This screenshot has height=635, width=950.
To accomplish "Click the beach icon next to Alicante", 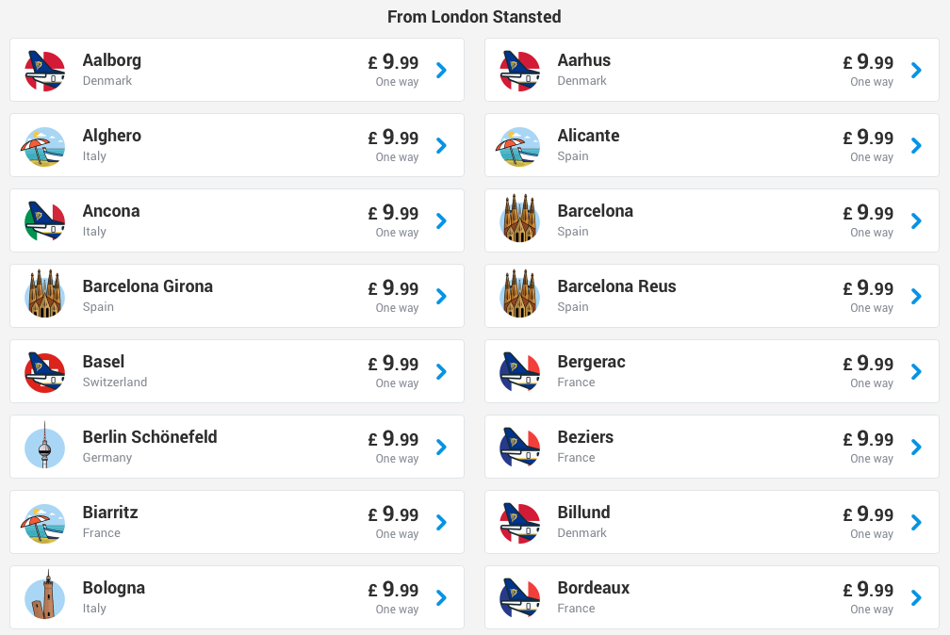I will (x=518, y=146).
